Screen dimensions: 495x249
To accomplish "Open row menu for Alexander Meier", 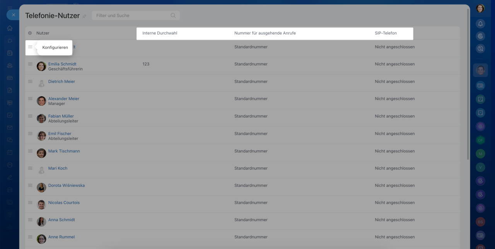I will (30, 99).
